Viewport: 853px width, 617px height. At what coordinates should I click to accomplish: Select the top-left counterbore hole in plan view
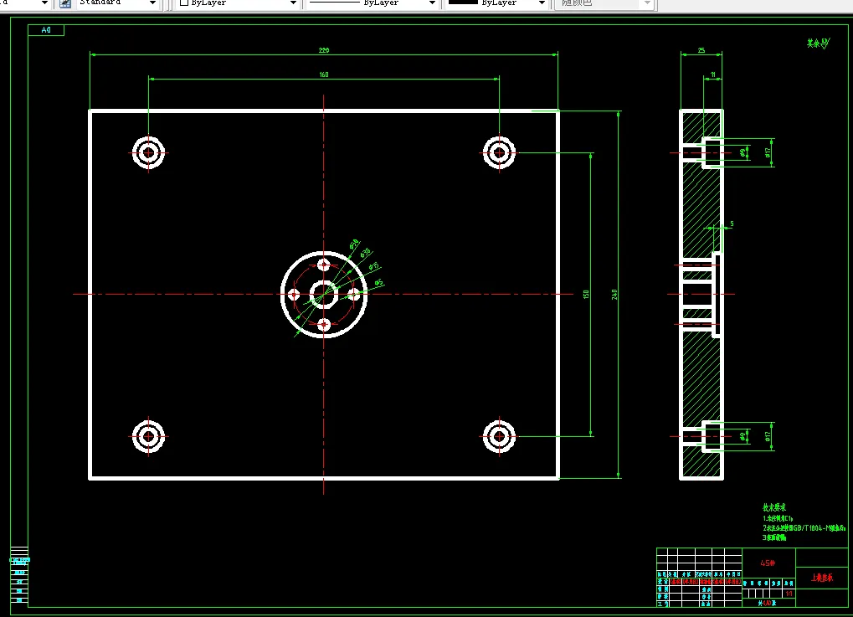point(148,153)
